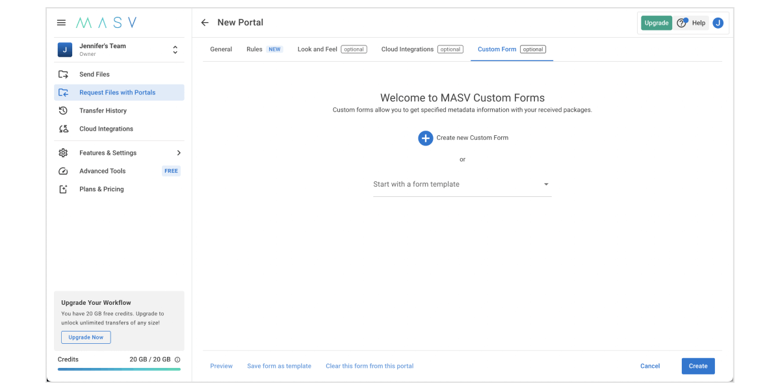Image resolution: width=780 pixels, height=390 pixels.
Task: Click the Help button
Action: click(x=692, y=23)
